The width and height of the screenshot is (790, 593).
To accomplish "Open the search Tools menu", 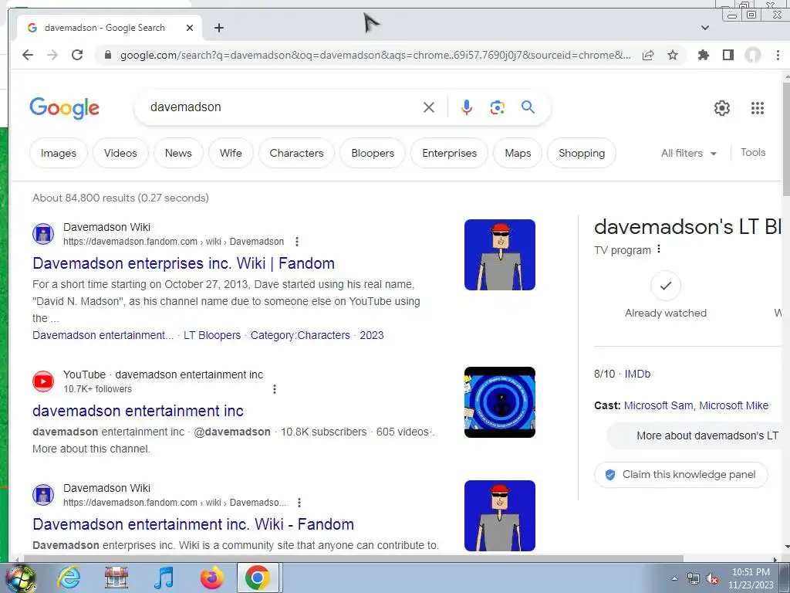I will [753, 152].
